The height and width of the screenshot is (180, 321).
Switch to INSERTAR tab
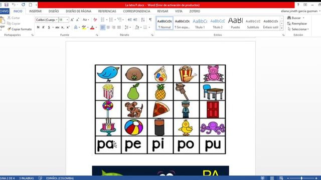[x=36, y=11]
